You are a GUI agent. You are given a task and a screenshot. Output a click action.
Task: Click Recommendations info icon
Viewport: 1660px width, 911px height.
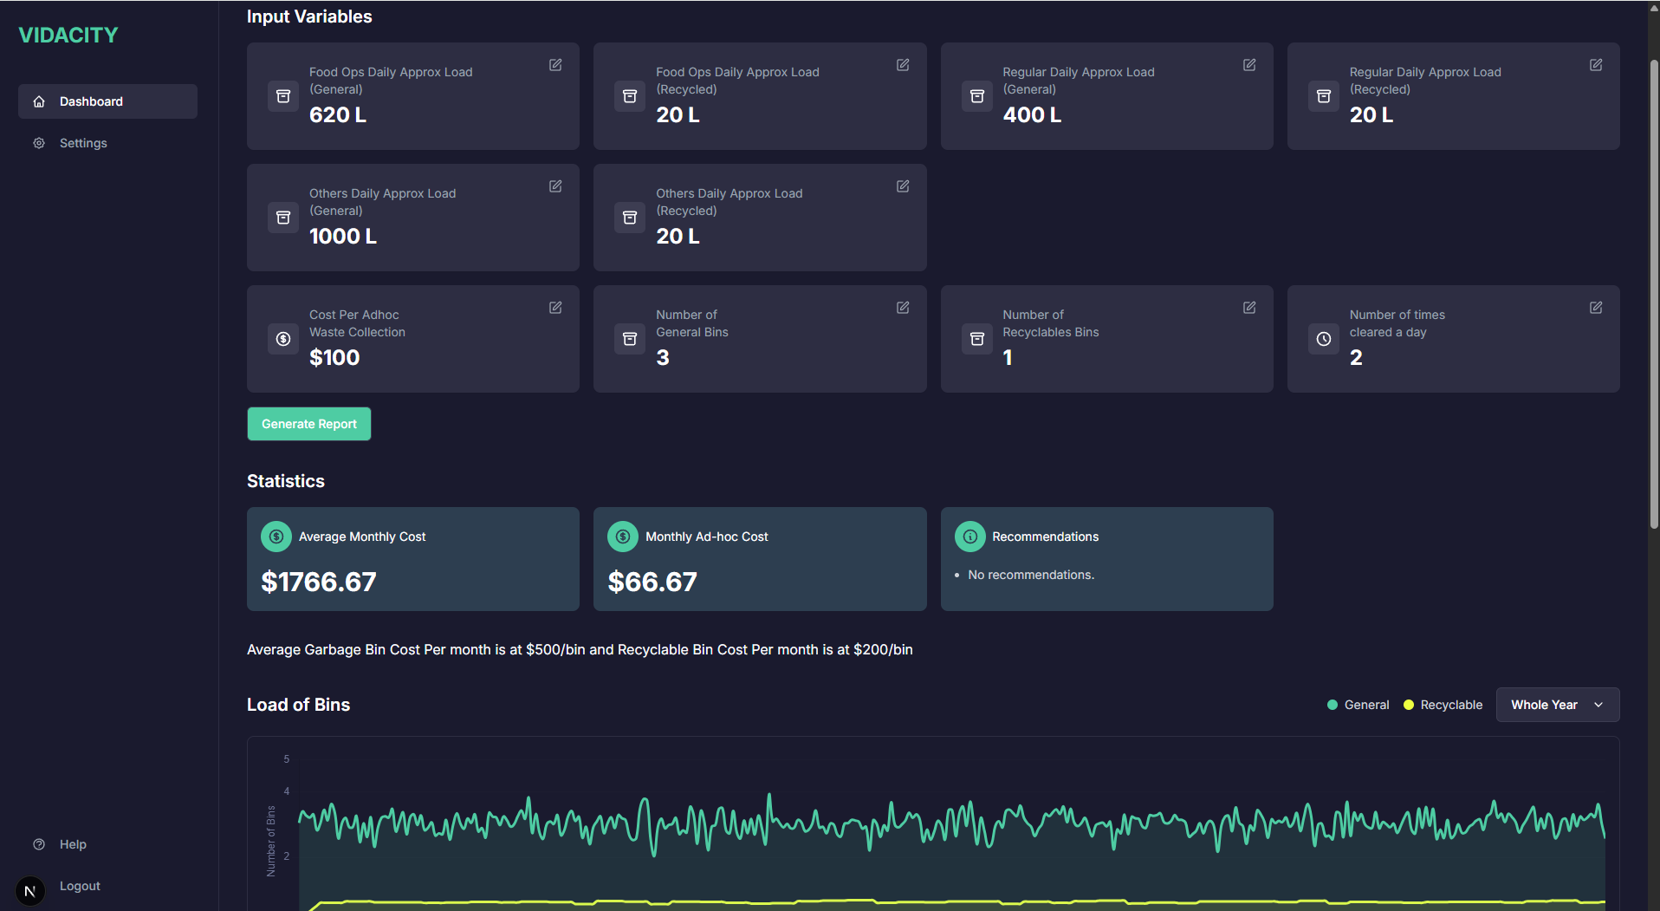970,537
